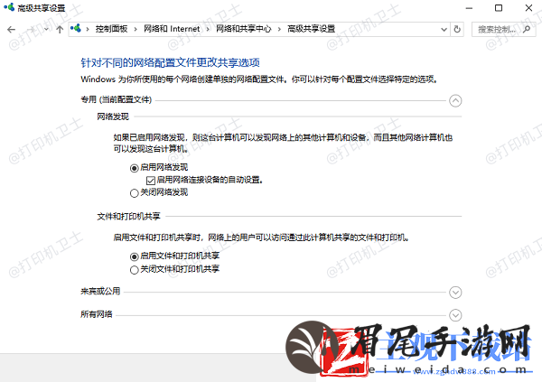Screen dimensions: 542x382
Task: Click the address bar network icon
Action: pos(76,28)
